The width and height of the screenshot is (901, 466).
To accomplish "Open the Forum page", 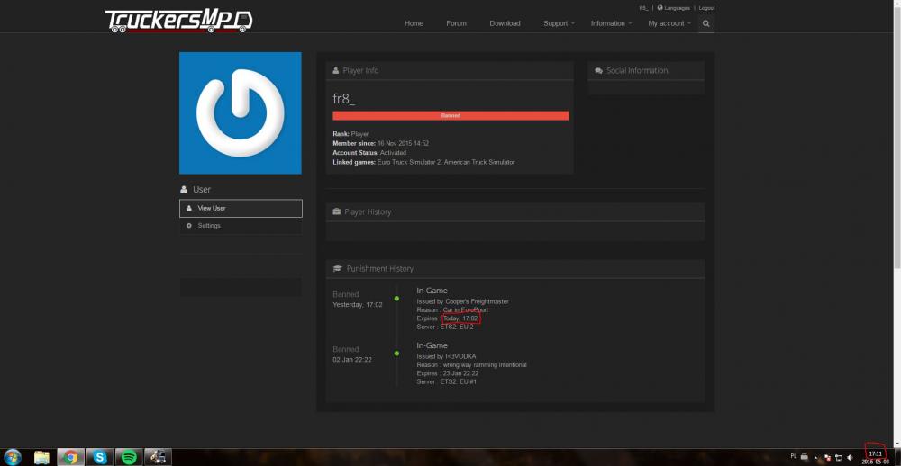I will click(x=456, y=23).
